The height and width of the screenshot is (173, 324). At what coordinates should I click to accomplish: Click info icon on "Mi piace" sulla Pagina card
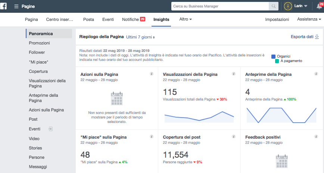[152, 136]
